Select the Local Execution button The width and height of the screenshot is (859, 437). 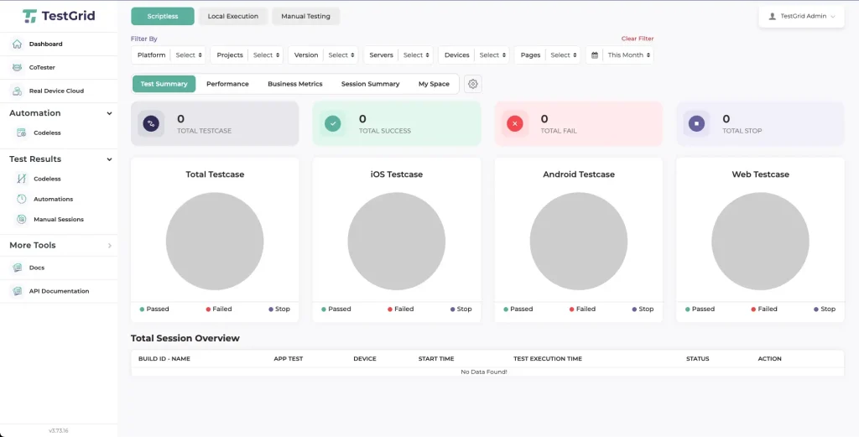(233, 17)
